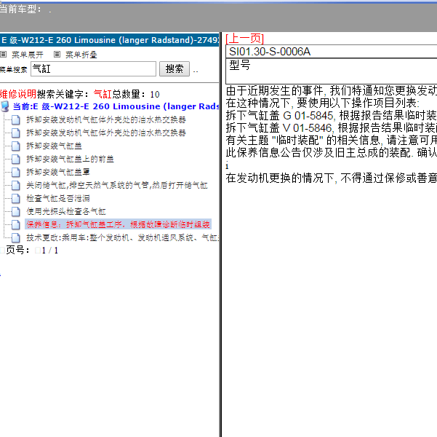
Task: Click the computer icon beside 当前:E 级-W212
Action: (x=5, y=106)
